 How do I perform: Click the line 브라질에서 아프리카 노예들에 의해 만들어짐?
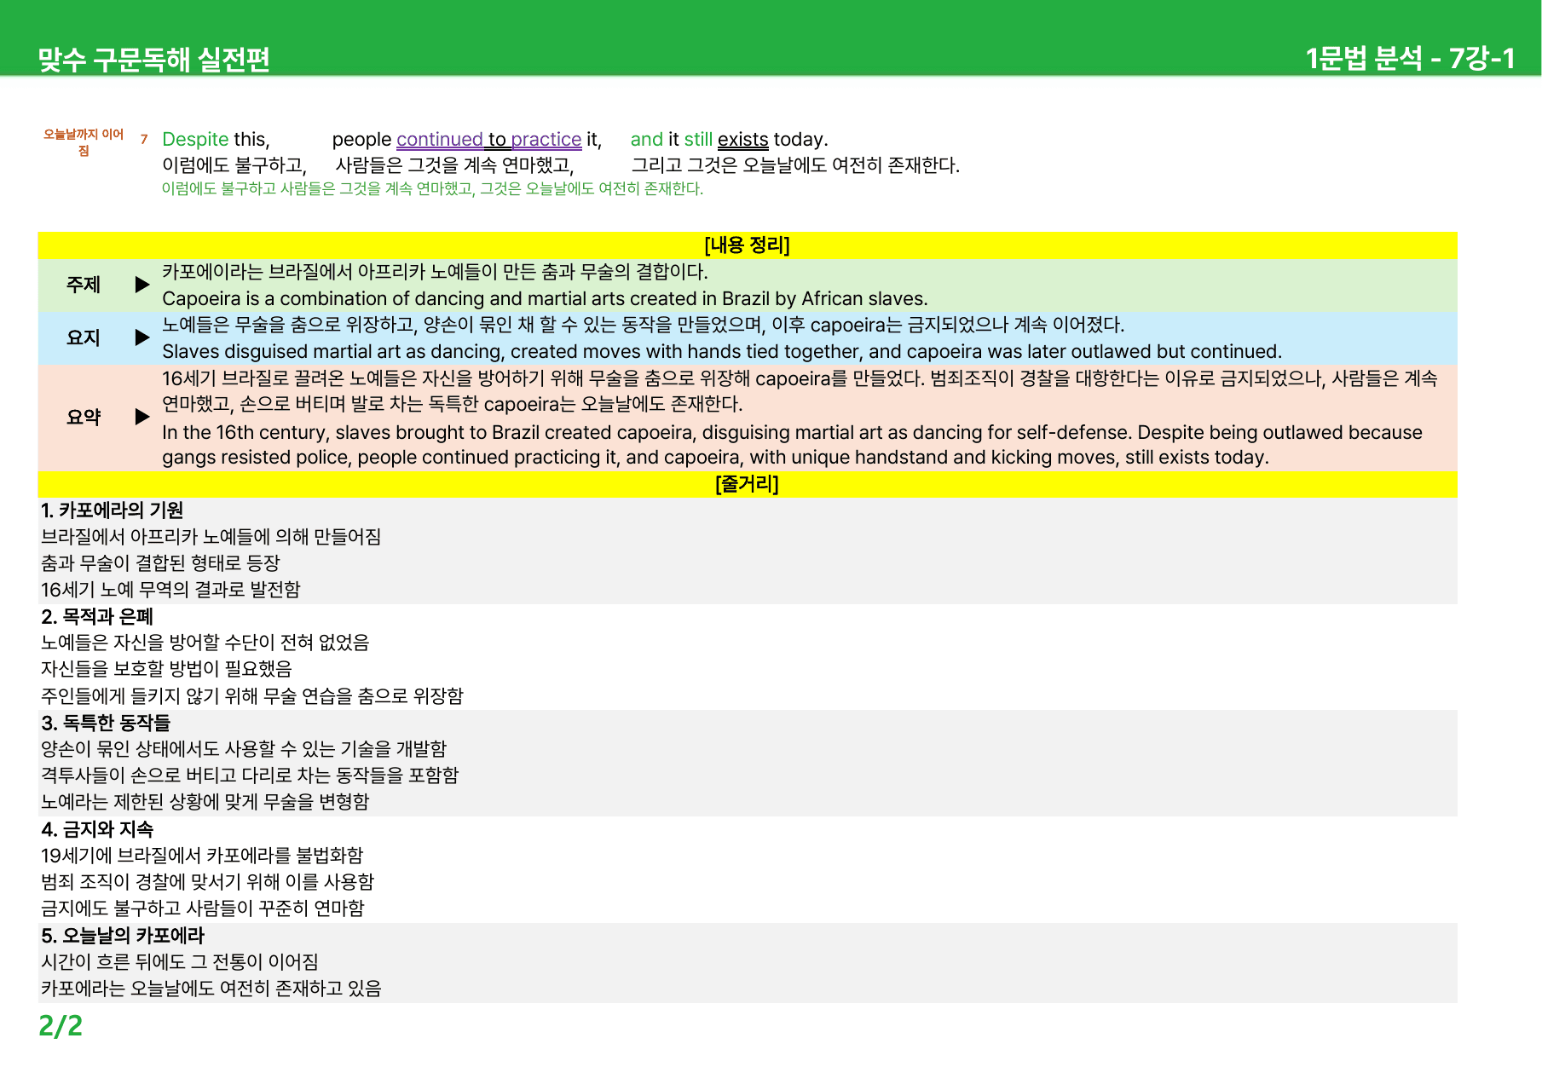211,537
